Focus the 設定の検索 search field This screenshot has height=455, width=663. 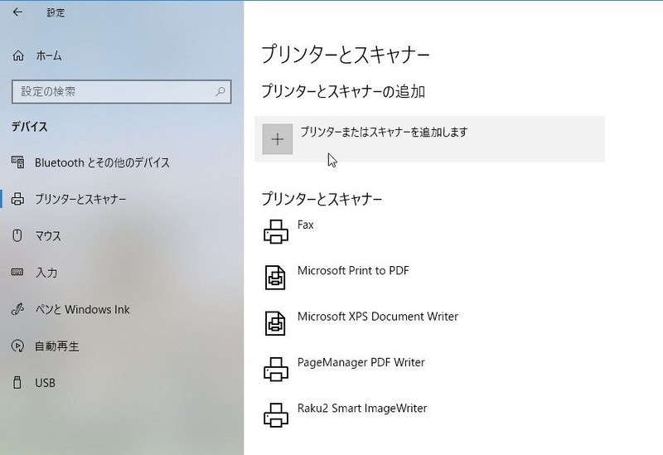(122, 92)
